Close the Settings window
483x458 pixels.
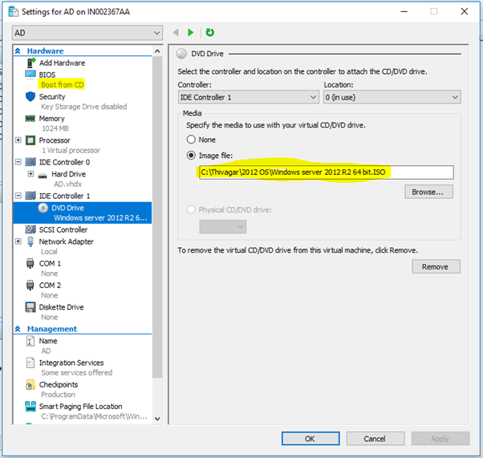(465, 11)
